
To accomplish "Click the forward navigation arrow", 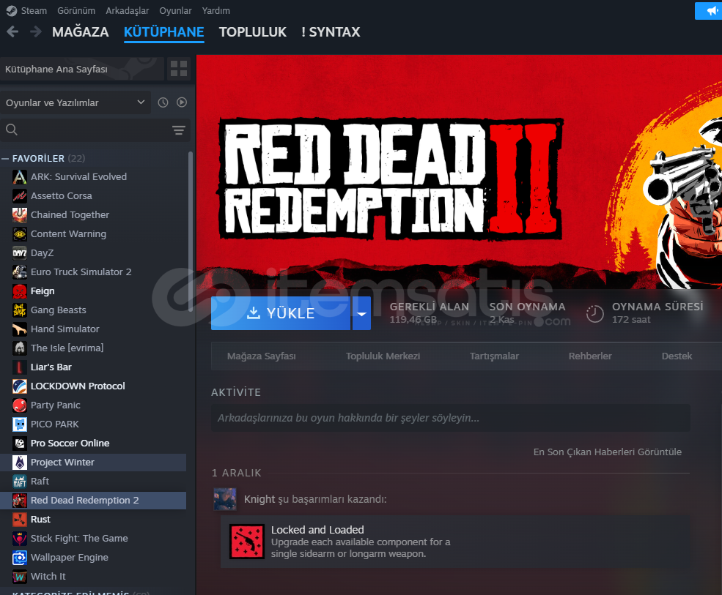I will coord(35,31).
